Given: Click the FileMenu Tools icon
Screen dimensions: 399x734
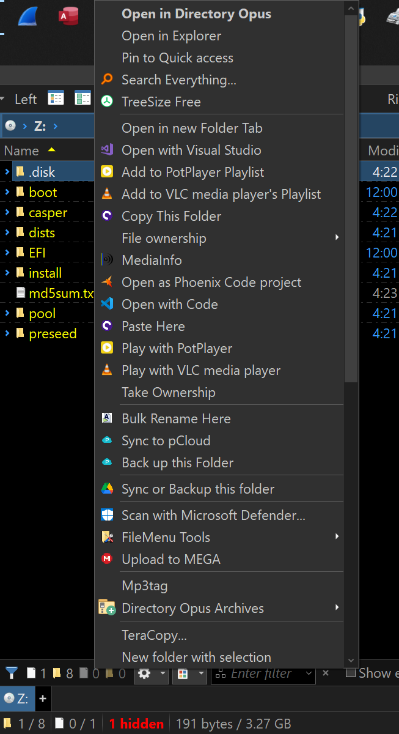Looking at the screenshot, I should click(x=107, y=537).
